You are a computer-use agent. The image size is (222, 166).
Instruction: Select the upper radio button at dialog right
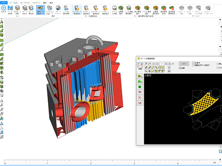pyautogui.click(x=218, y=64)
